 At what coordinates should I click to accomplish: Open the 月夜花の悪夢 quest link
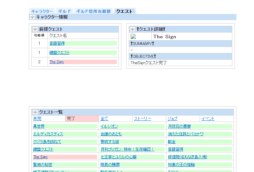(179, 127)
